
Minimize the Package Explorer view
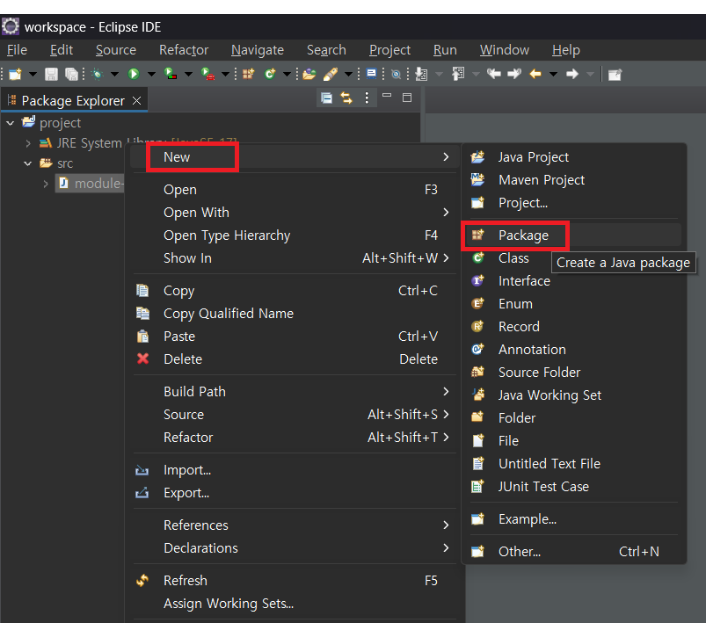(x=387, y=96)
